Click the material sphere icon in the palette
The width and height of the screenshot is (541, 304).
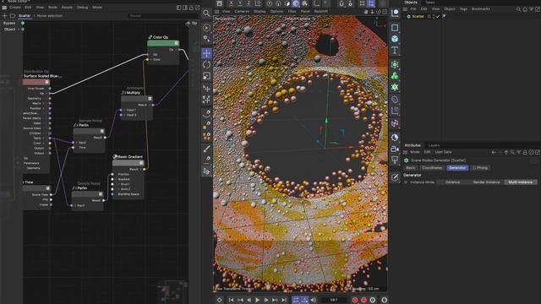(395, 137)
